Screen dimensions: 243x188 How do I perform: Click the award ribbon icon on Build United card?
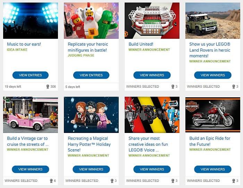click(x=173, y=87)
